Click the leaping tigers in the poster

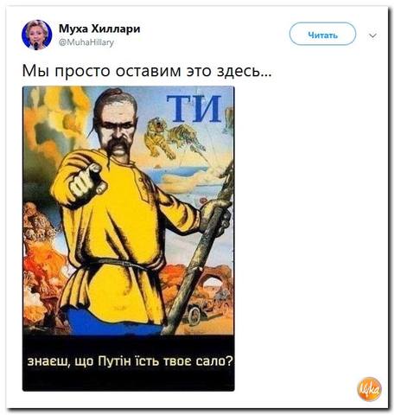(175, 136)
